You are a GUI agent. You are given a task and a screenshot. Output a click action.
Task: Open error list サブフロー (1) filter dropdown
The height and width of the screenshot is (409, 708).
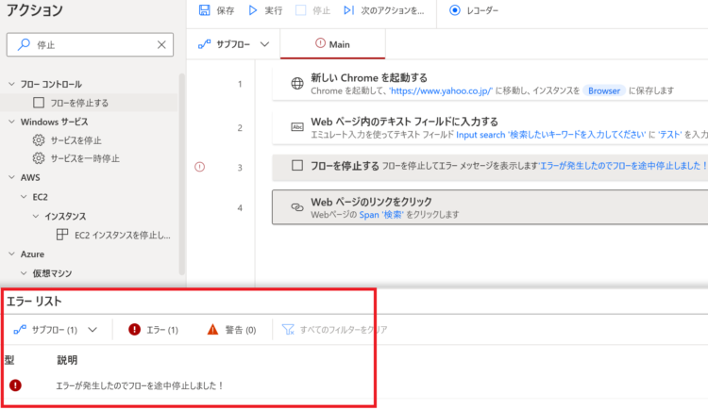pyautogui.click(x=93, y=330)
